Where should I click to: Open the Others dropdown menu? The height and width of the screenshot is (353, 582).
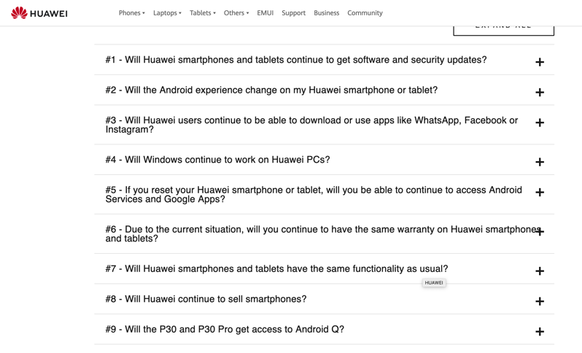pyautogui.click(x=236, y=13)
